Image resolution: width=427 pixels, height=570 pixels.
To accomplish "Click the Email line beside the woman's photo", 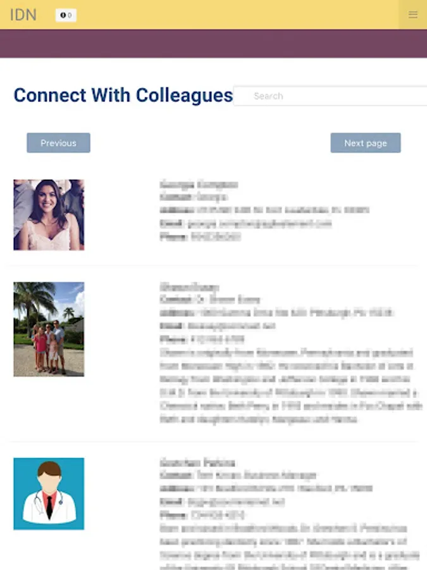I will coord(245,224).
